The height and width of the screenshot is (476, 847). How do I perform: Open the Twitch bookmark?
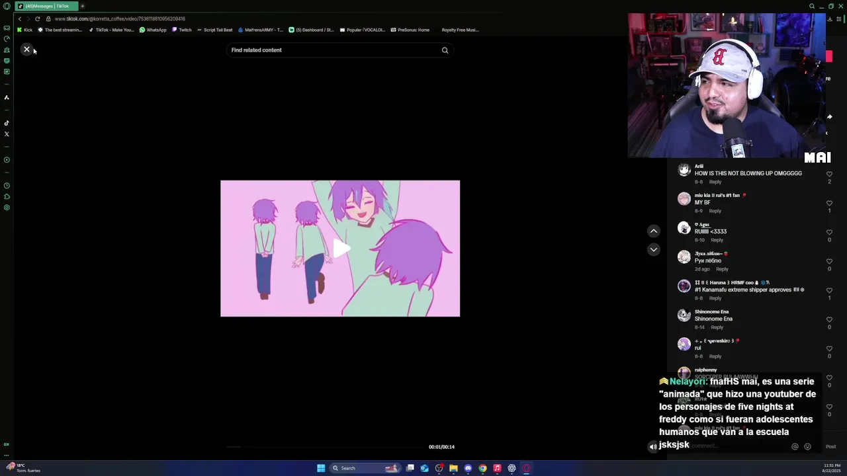182,30
